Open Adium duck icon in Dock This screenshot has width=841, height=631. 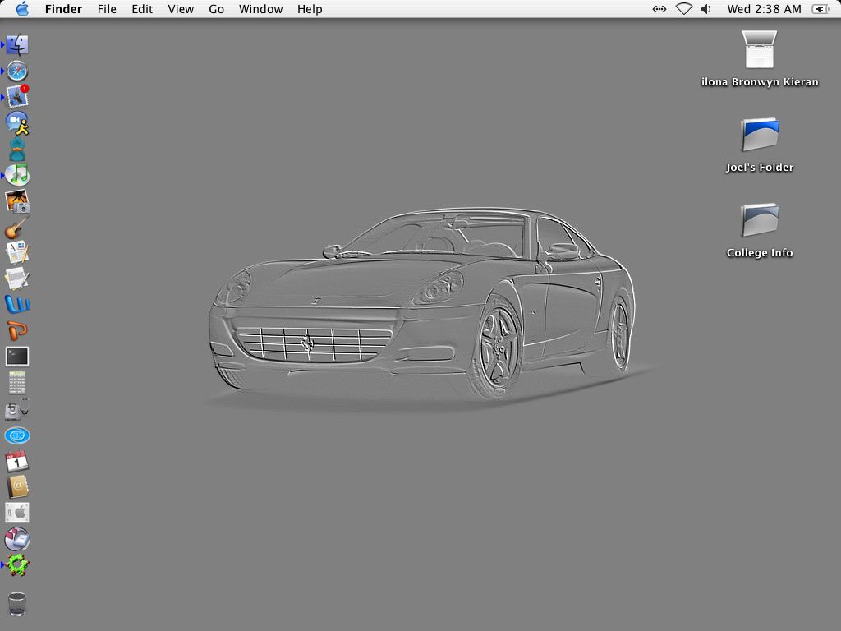17,150
